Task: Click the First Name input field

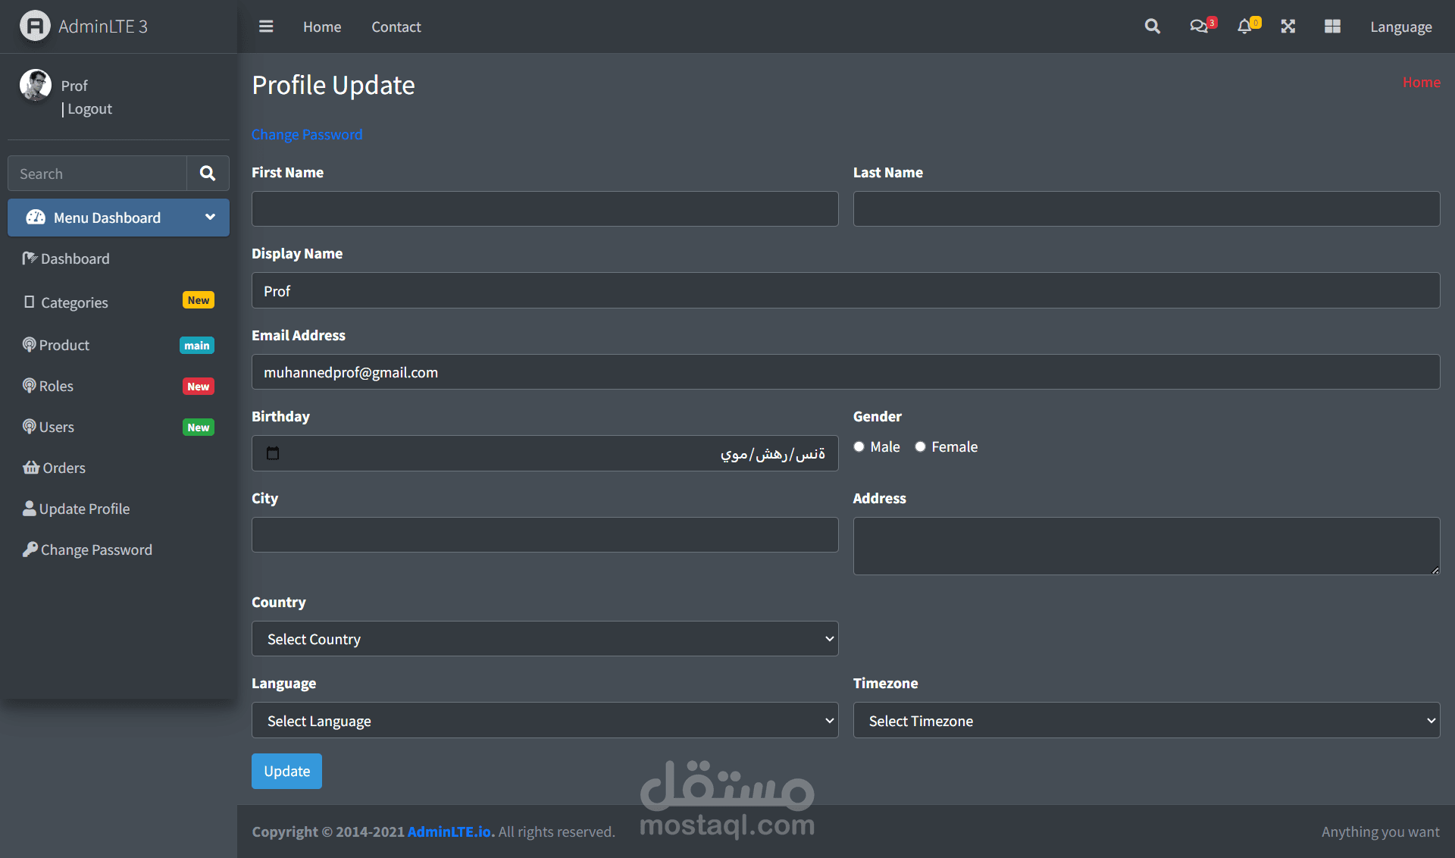Action: [x=545, y=208]
